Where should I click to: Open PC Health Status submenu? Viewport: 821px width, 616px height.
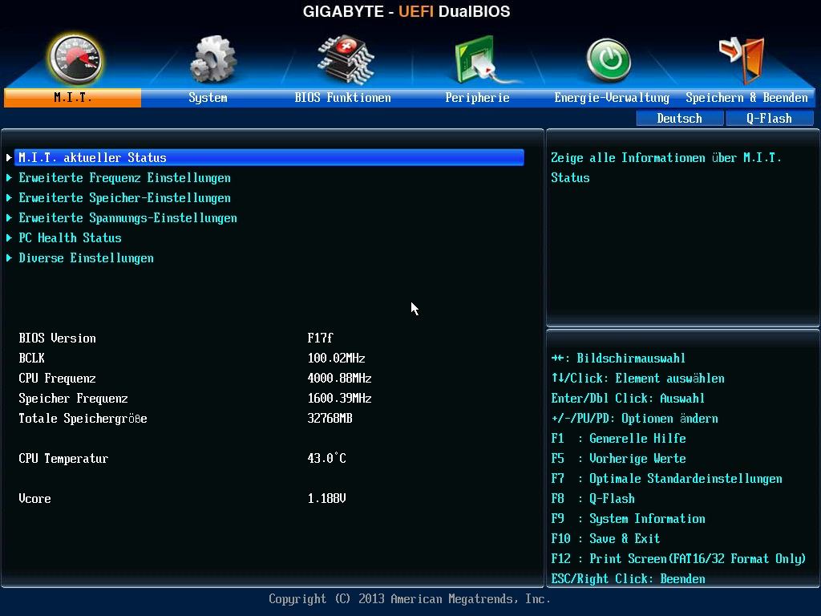tap(71, 237)
